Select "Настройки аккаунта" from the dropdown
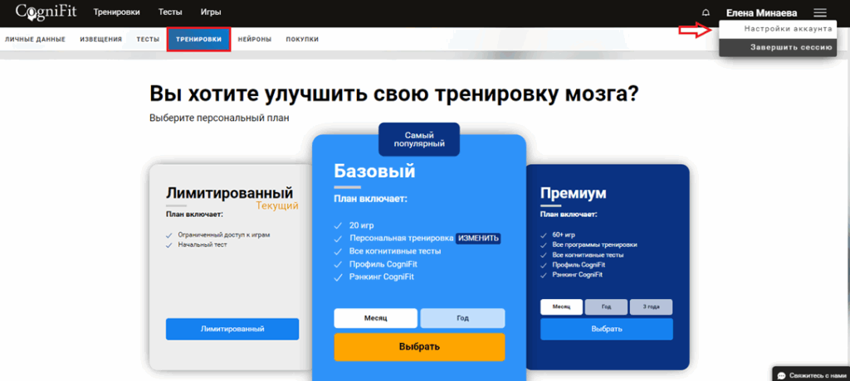850x381 pixels. 788,29
